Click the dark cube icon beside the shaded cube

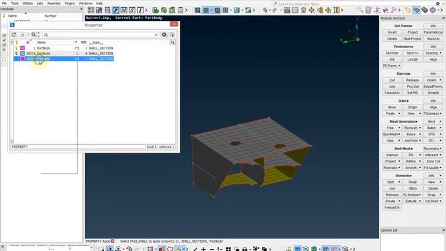click(x=424, y=10)
